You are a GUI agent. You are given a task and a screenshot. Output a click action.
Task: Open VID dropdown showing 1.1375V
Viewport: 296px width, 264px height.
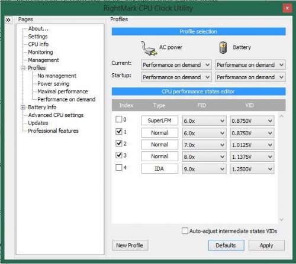252,157
